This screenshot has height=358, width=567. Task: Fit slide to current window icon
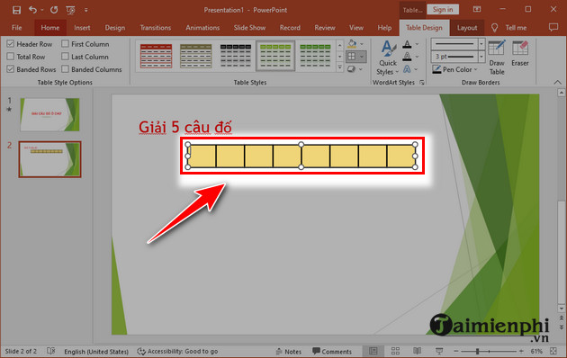tap(553, 351)
